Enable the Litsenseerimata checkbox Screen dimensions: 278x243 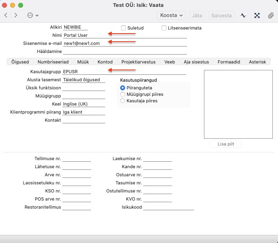[164, 28]
